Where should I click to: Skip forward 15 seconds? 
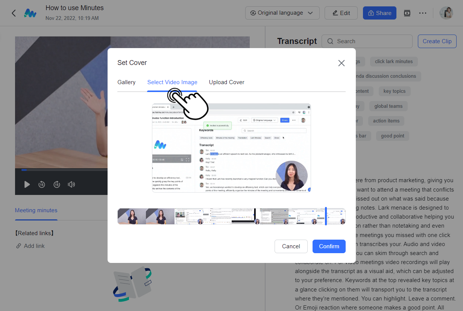coord(56,184)
